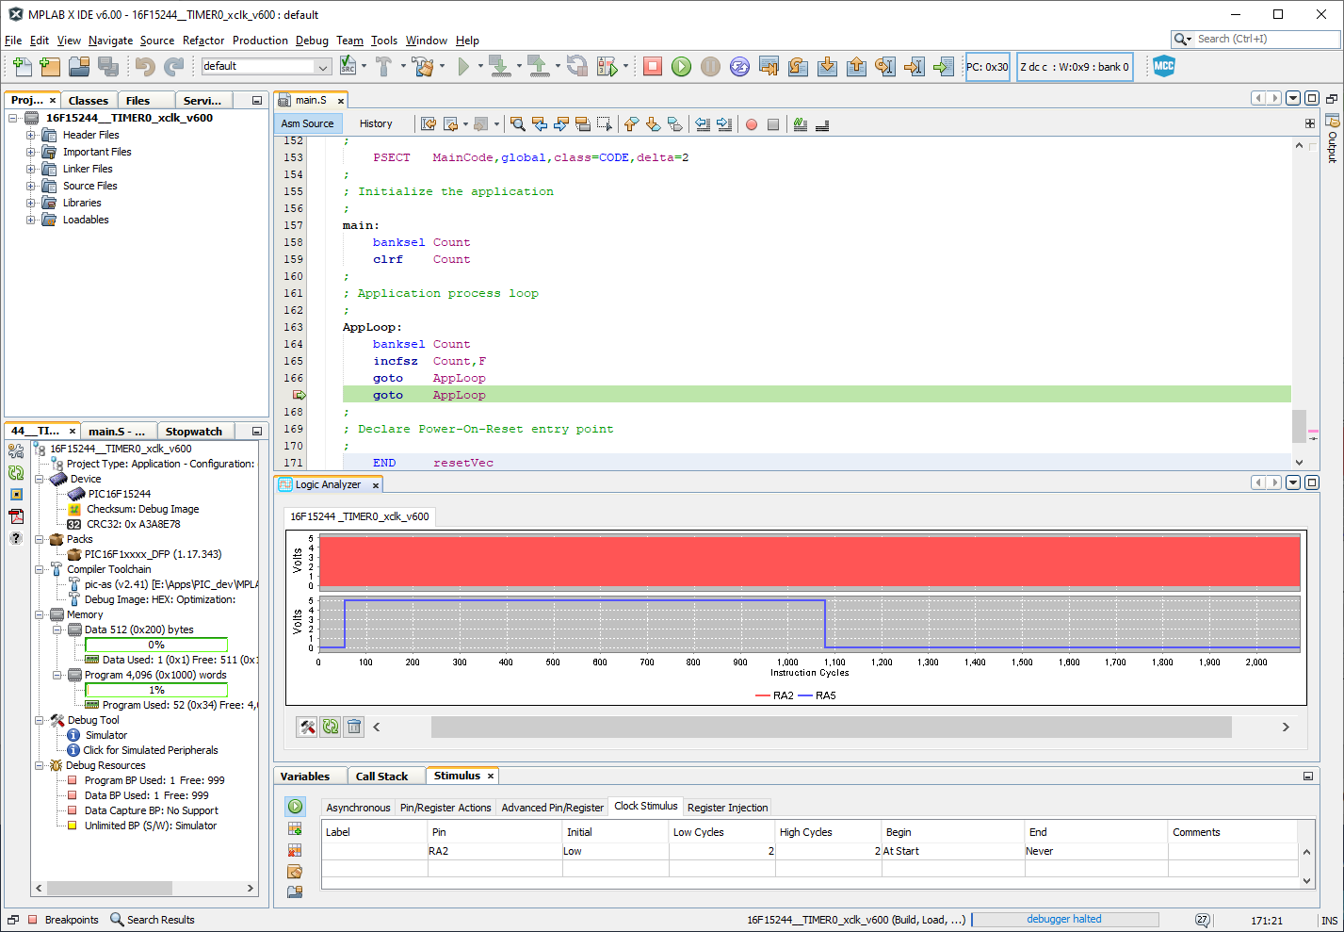Screen dimensions: 1344x932
Task: Expand the Header Files folder
Action: pyautogui.click(x=30, y=135)
